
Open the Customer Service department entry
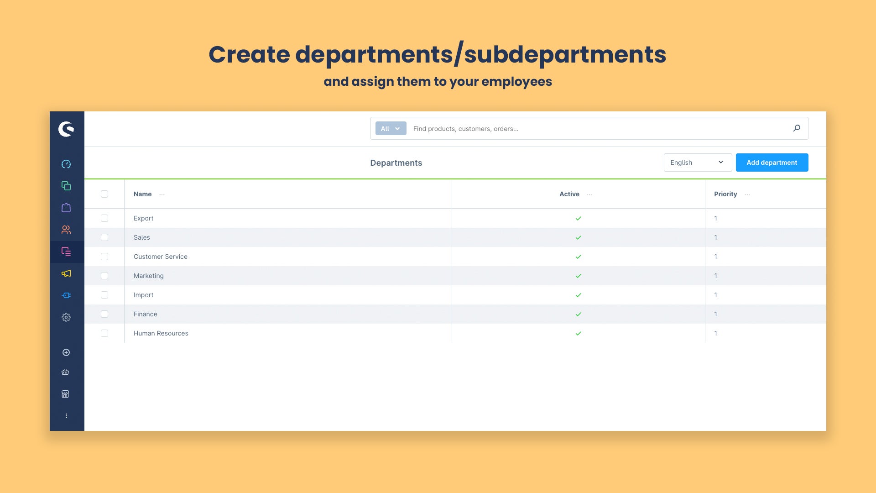[161, 257]
